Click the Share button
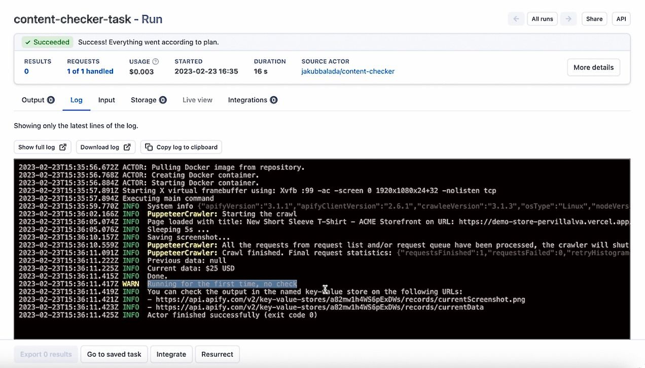 click(594, 19)
